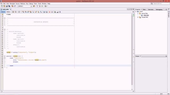Switch to the Debugging tab
This screenshot has width=170, height=95.
(x=159, y=9)
